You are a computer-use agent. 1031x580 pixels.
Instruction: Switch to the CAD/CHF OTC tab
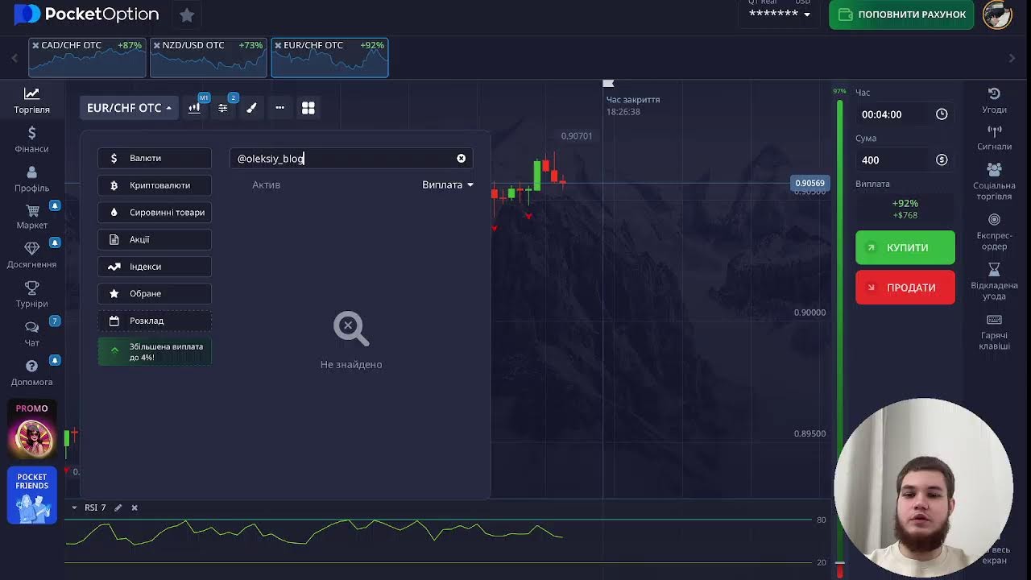87,57
